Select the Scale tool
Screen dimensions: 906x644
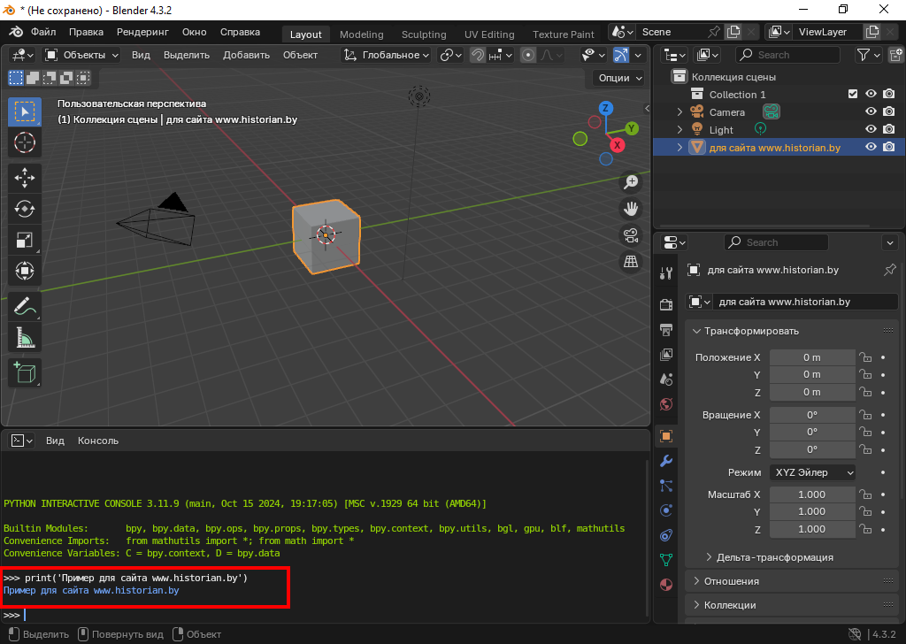25,240
